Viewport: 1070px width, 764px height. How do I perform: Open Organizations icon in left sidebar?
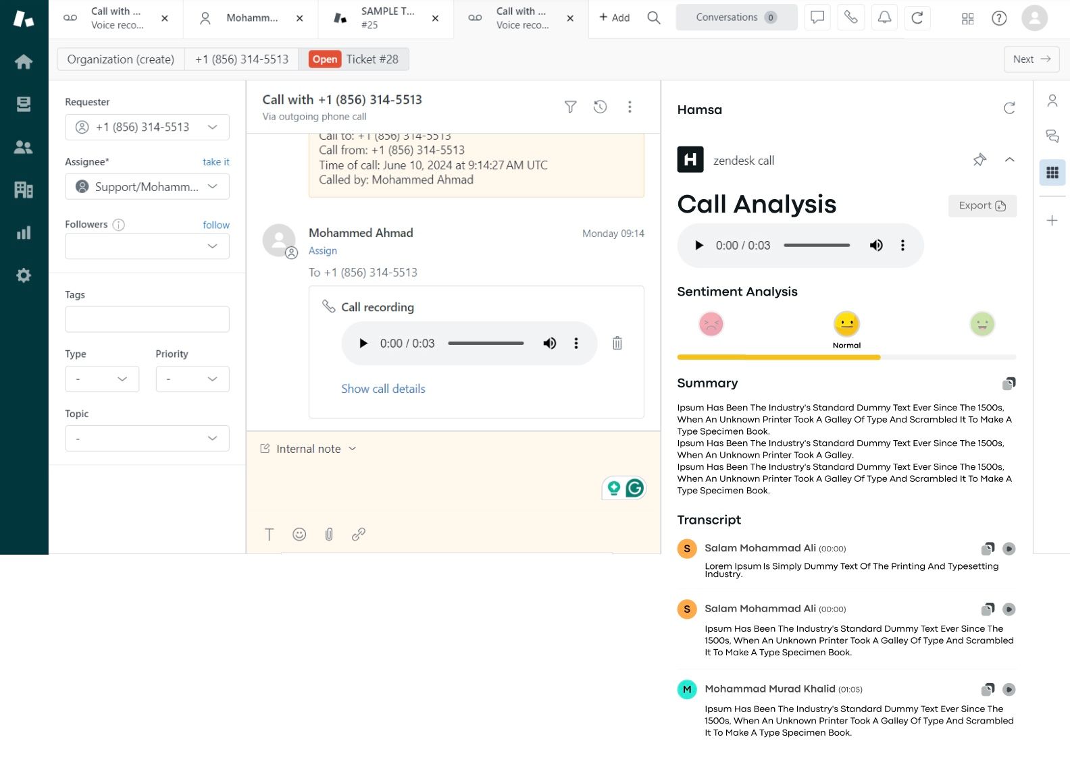[x=24, y=190]
